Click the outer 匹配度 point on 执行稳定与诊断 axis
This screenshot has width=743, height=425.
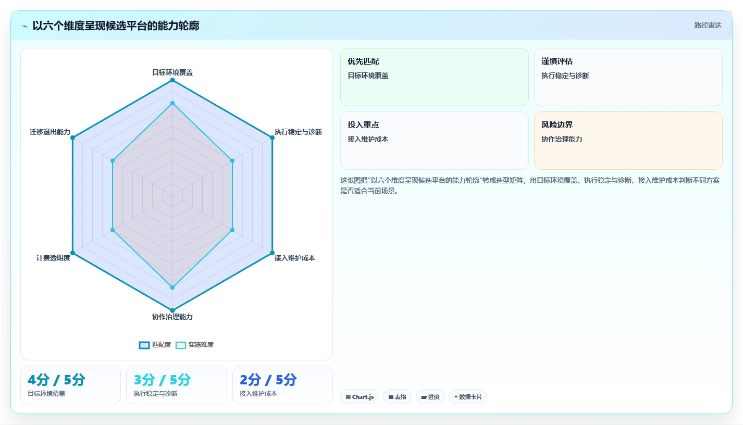point(272,137)
